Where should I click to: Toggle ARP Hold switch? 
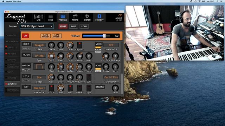pyautogui.click(x=70, y=88)
